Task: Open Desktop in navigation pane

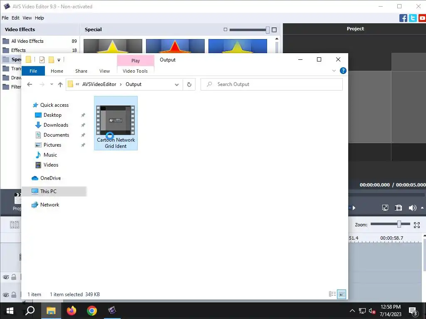Action: (x=52, y=115)
